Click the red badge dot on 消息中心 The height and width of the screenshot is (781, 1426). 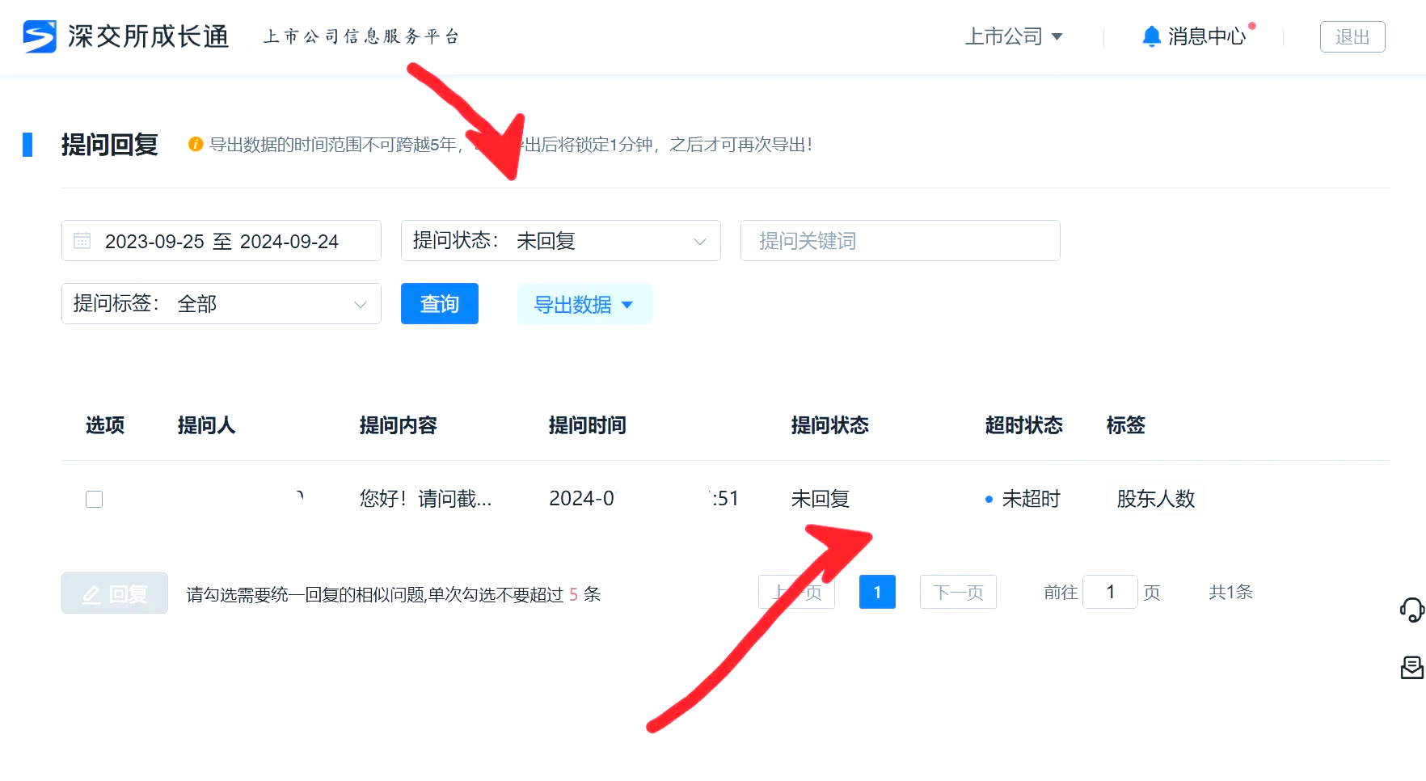click(1251, 24)
